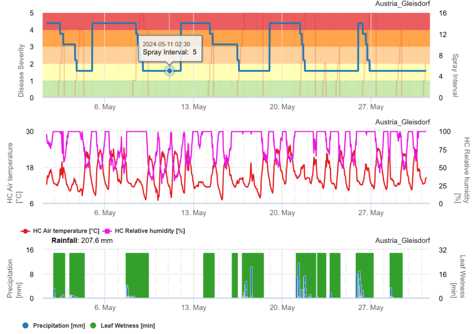Viewport: 476px width, 334px height.
Task: Toggle the Leaf Wetness [min] legend label
Action: click(x=128, y=325)
